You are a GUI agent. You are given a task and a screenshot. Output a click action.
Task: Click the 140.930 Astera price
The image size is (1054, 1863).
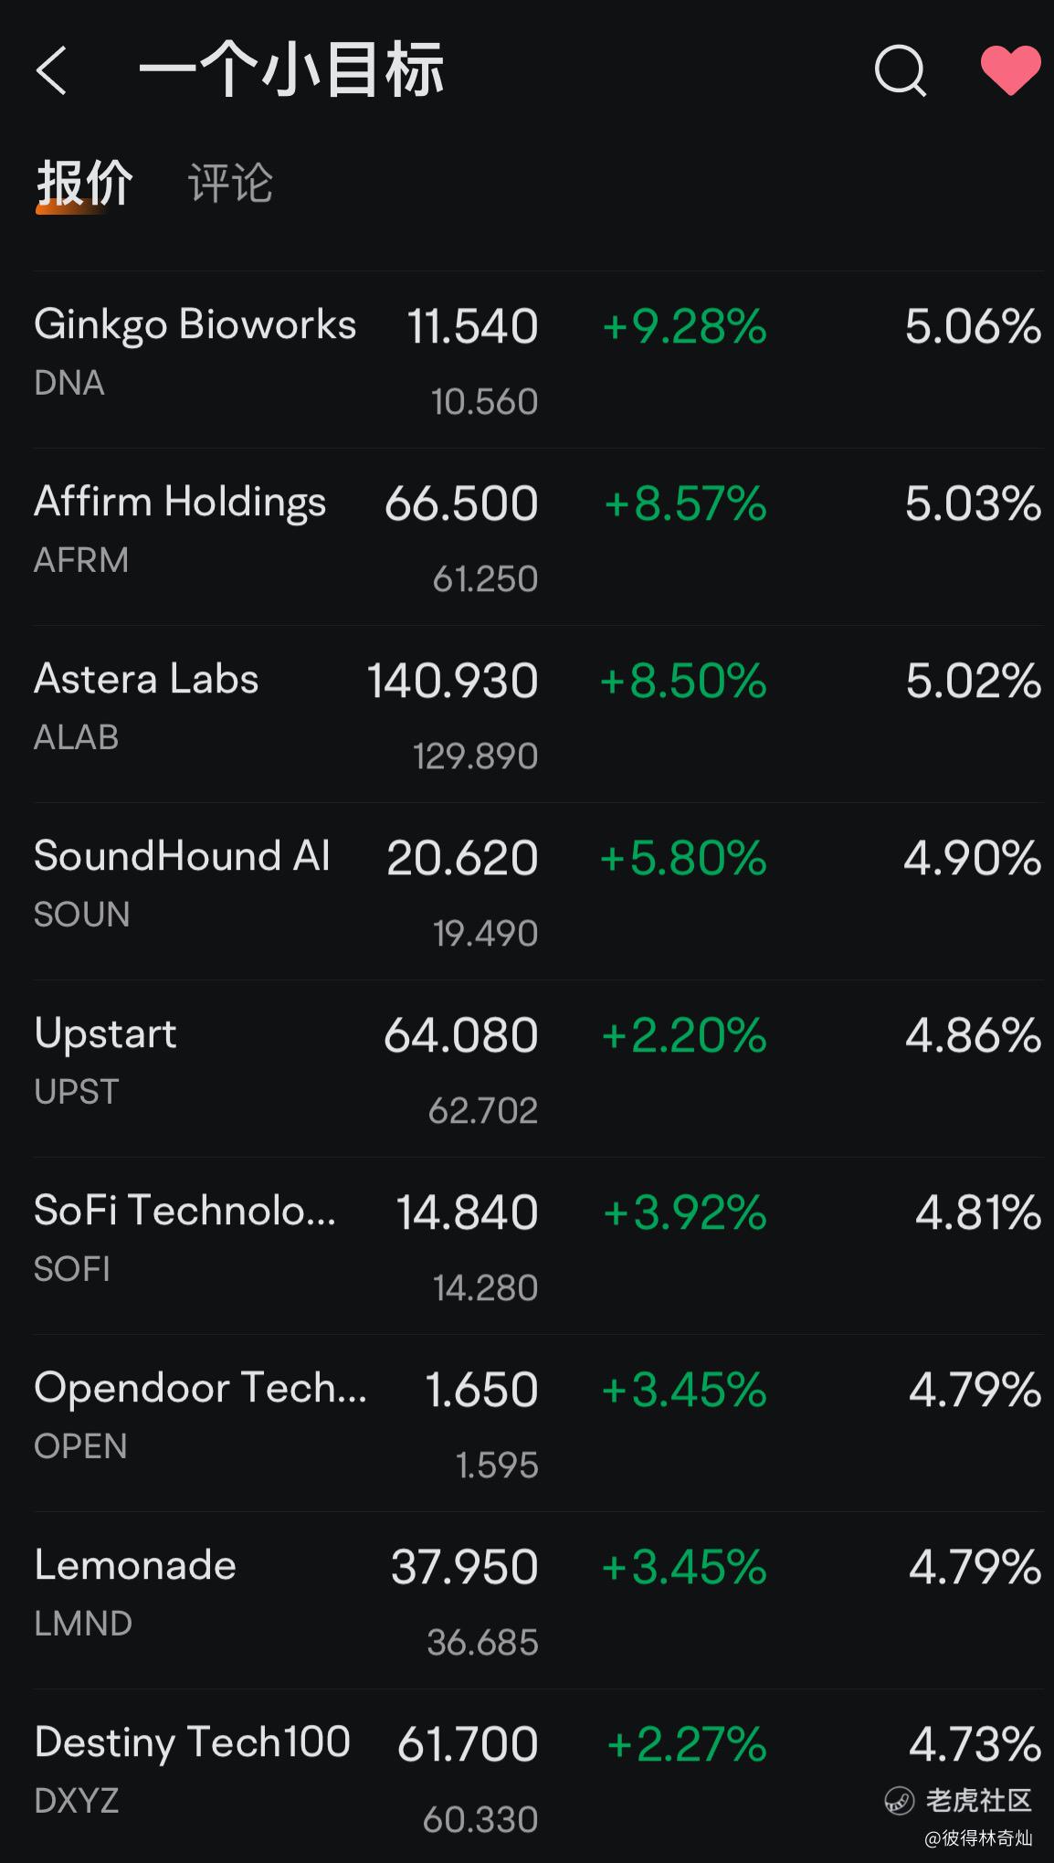452,682
